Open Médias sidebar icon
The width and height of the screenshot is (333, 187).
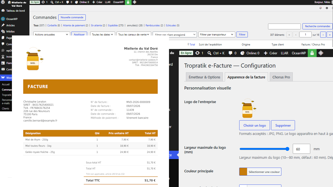click(3, 32)
